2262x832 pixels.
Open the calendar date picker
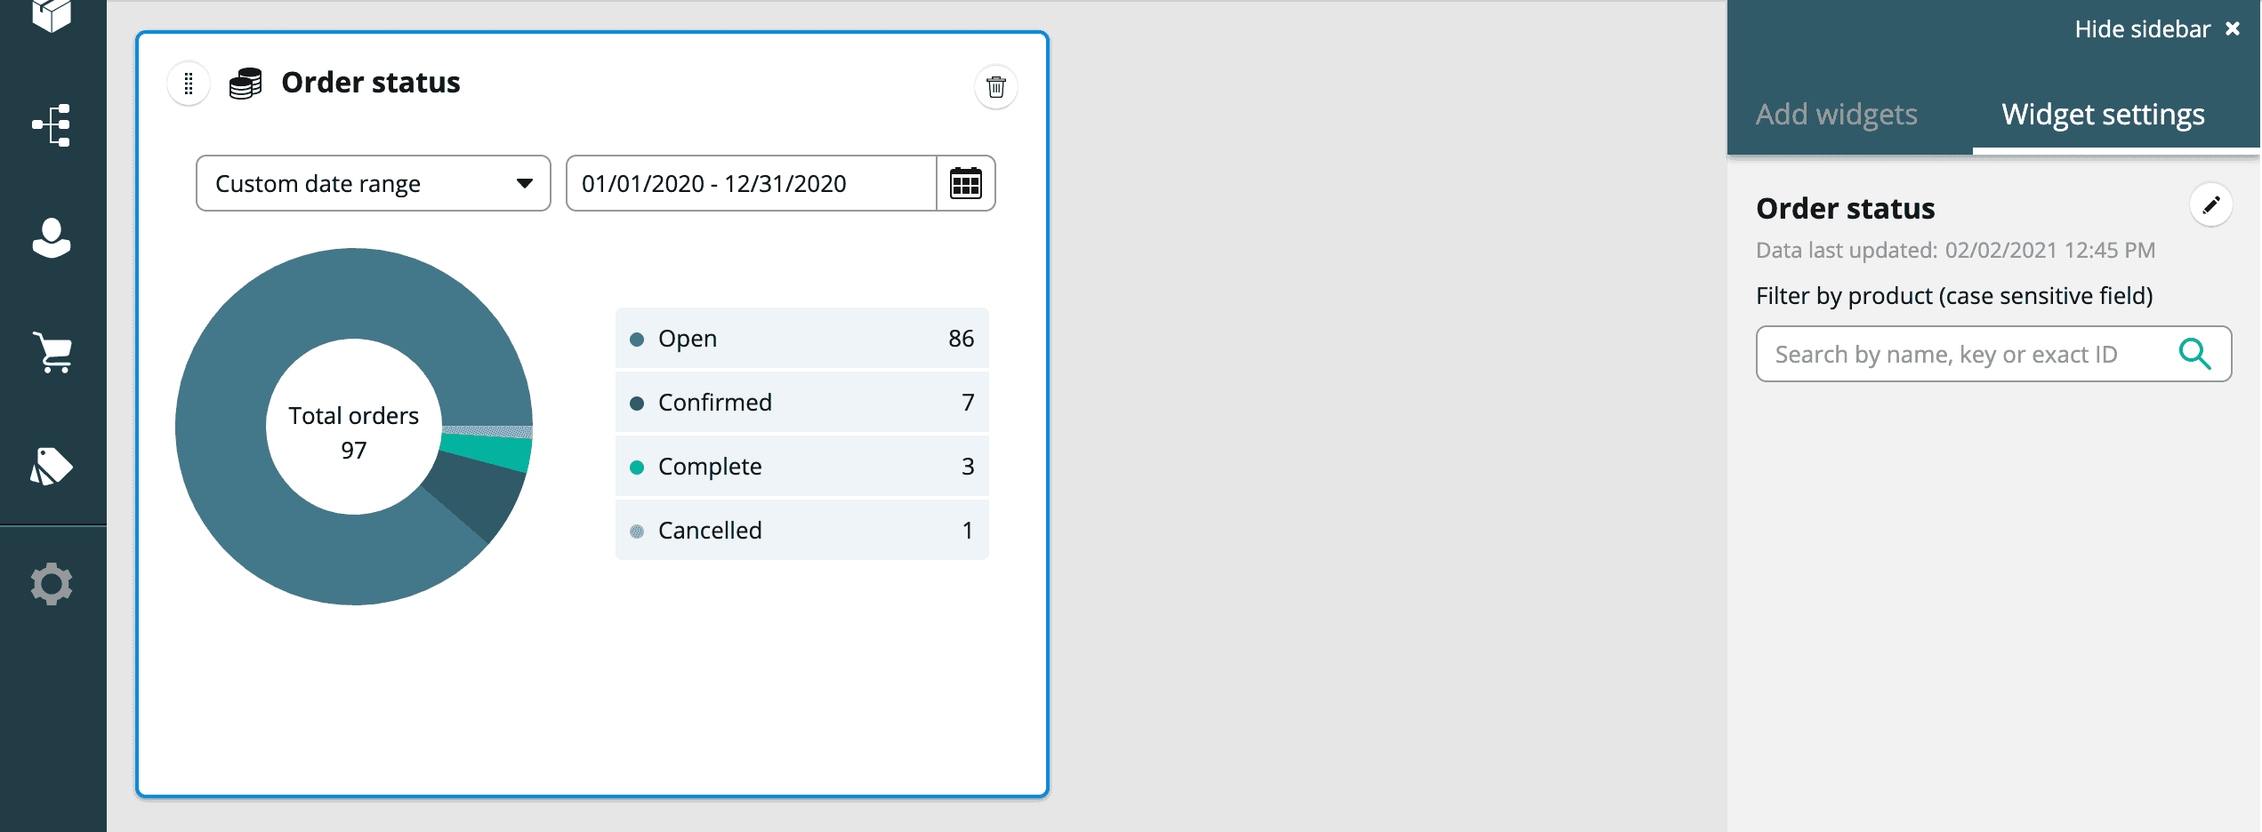click(965, 184)
